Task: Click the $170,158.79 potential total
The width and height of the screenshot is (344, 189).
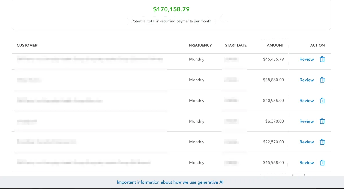Action: coord(171,9)
